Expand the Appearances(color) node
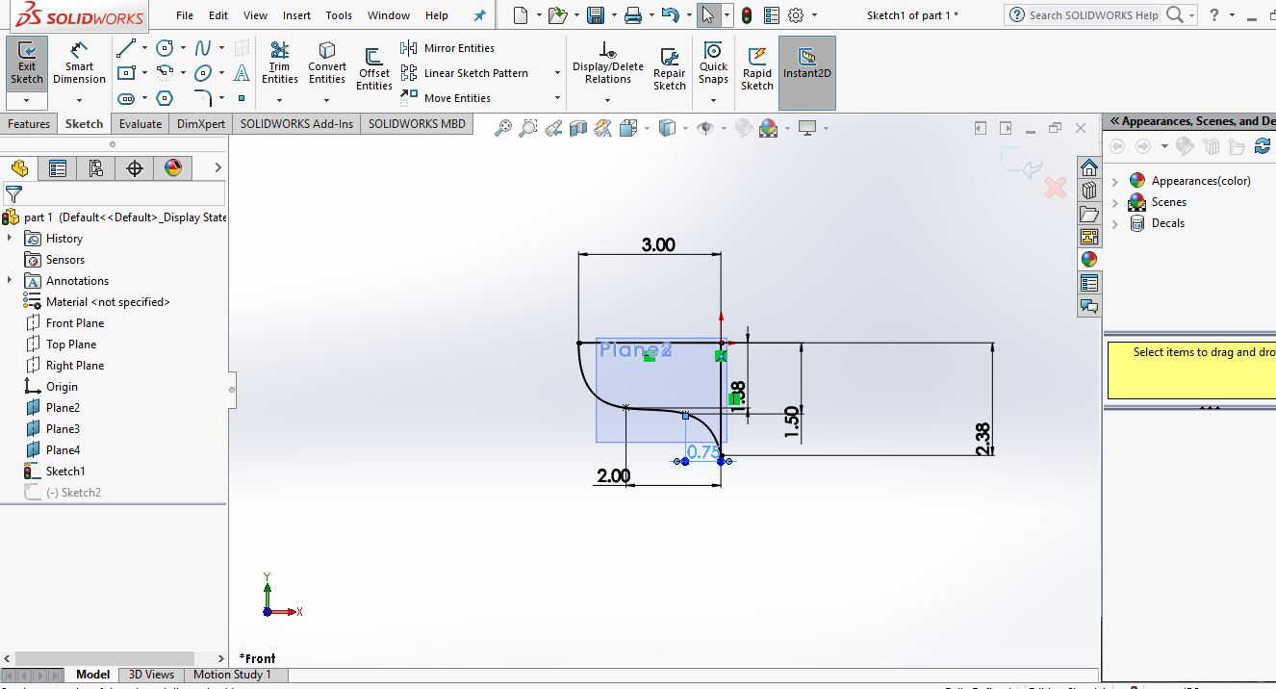Viewport: 1276px width, 689px height. click(x=1116, y=181)
